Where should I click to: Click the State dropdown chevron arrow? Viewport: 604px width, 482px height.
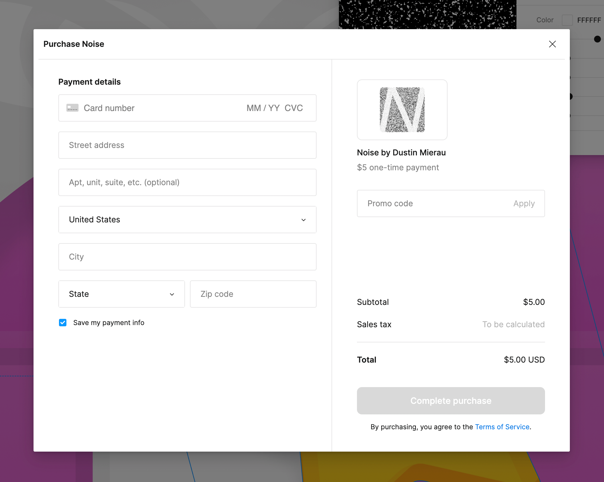(172, 294)
